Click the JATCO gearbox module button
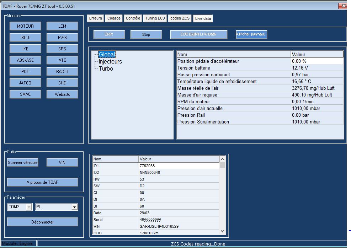Screen dimensions: 351x248 25,83
